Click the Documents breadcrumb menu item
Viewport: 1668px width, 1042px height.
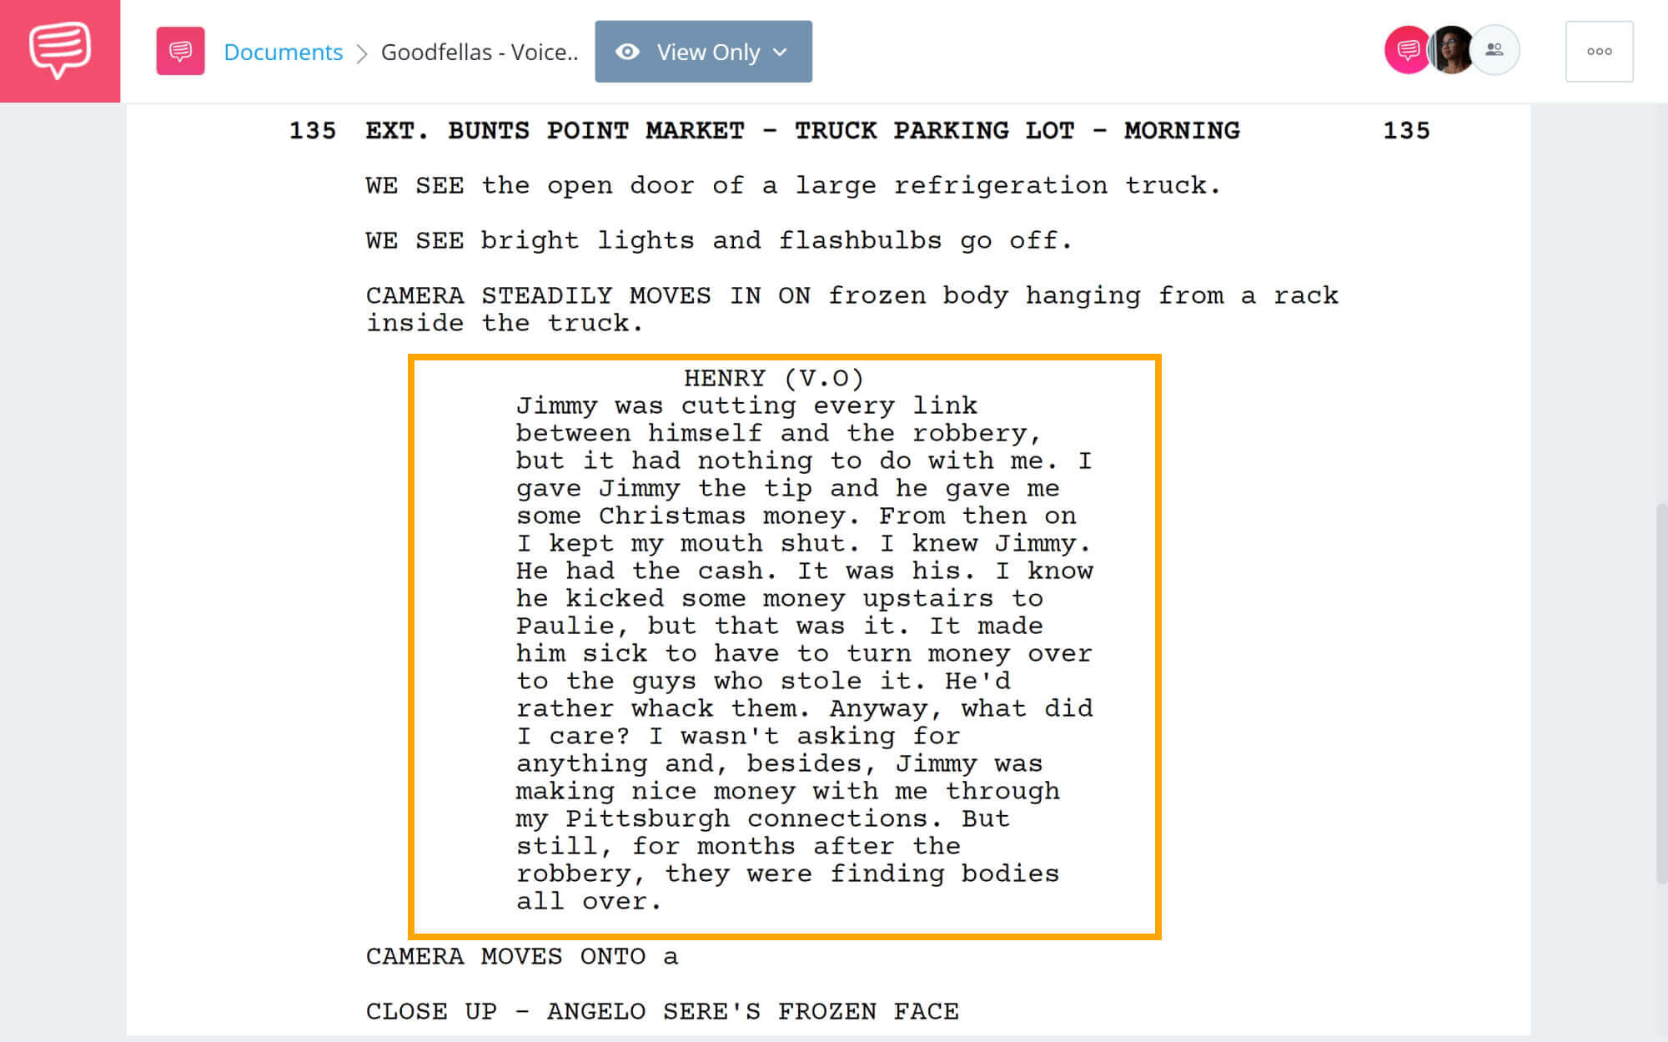point(284,50)
